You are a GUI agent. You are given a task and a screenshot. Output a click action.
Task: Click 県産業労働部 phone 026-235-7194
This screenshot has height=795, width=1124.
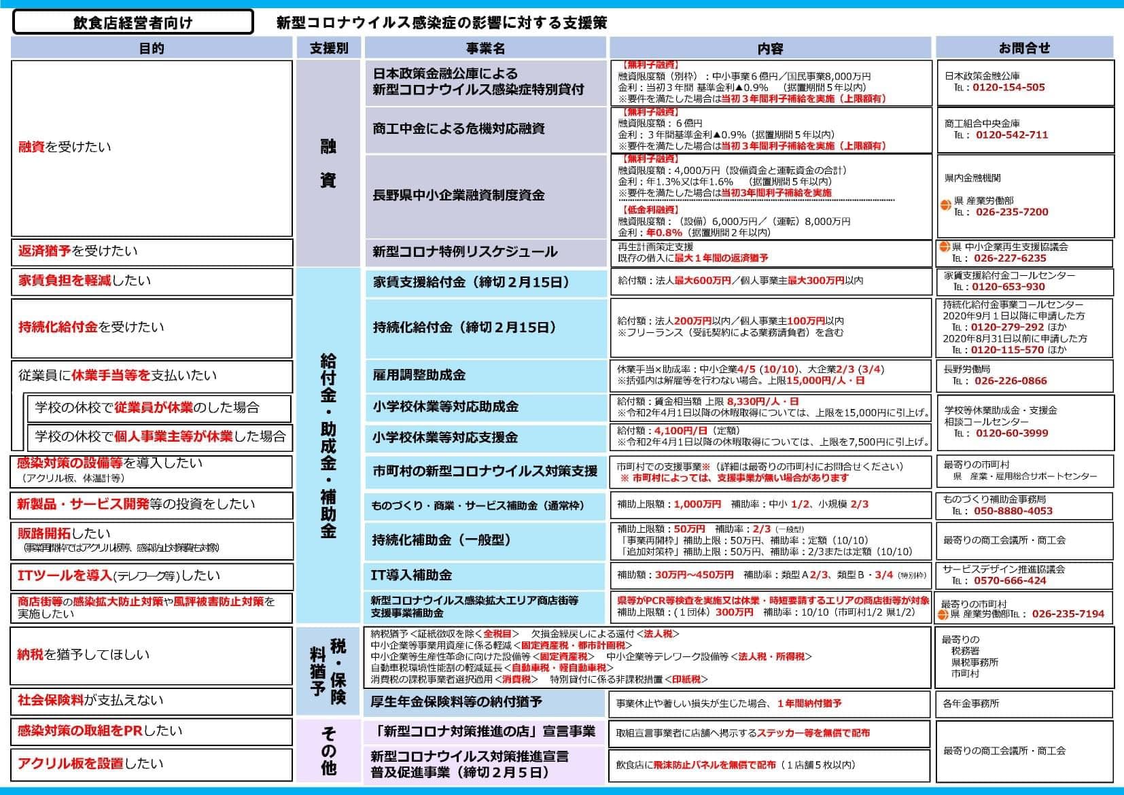1068,614
